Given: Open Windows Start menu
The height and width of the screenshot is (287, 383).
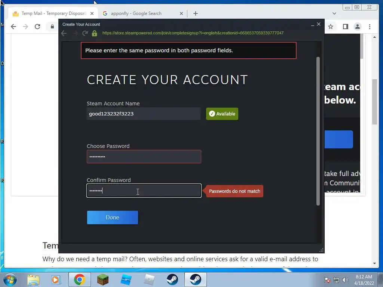Looking at the screenshot, I should pos(10,280).
